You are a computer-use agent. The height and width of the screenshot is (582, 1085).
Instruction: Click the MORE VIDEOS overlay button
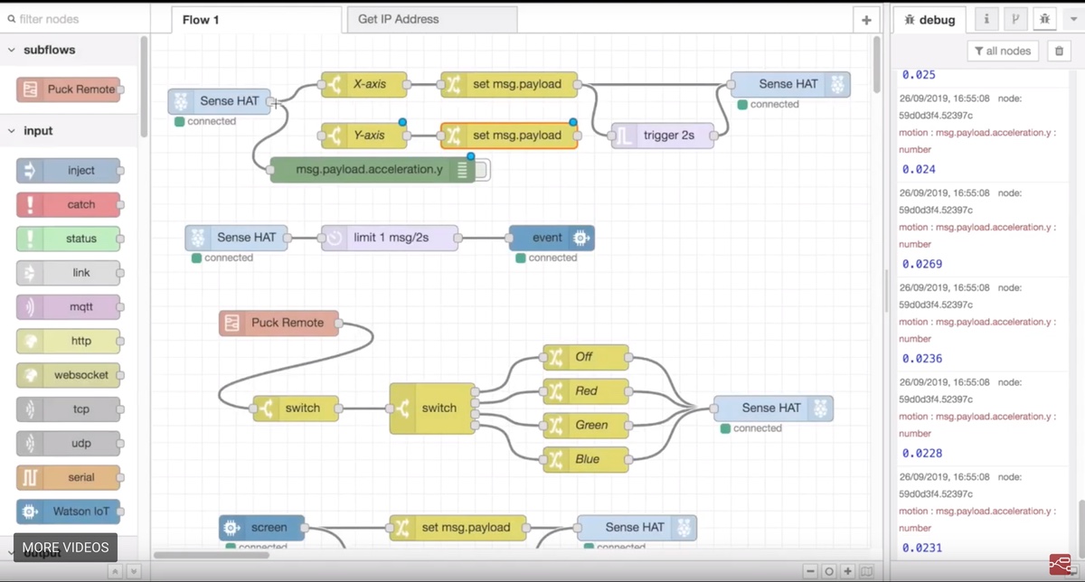[x=65, y=547]
